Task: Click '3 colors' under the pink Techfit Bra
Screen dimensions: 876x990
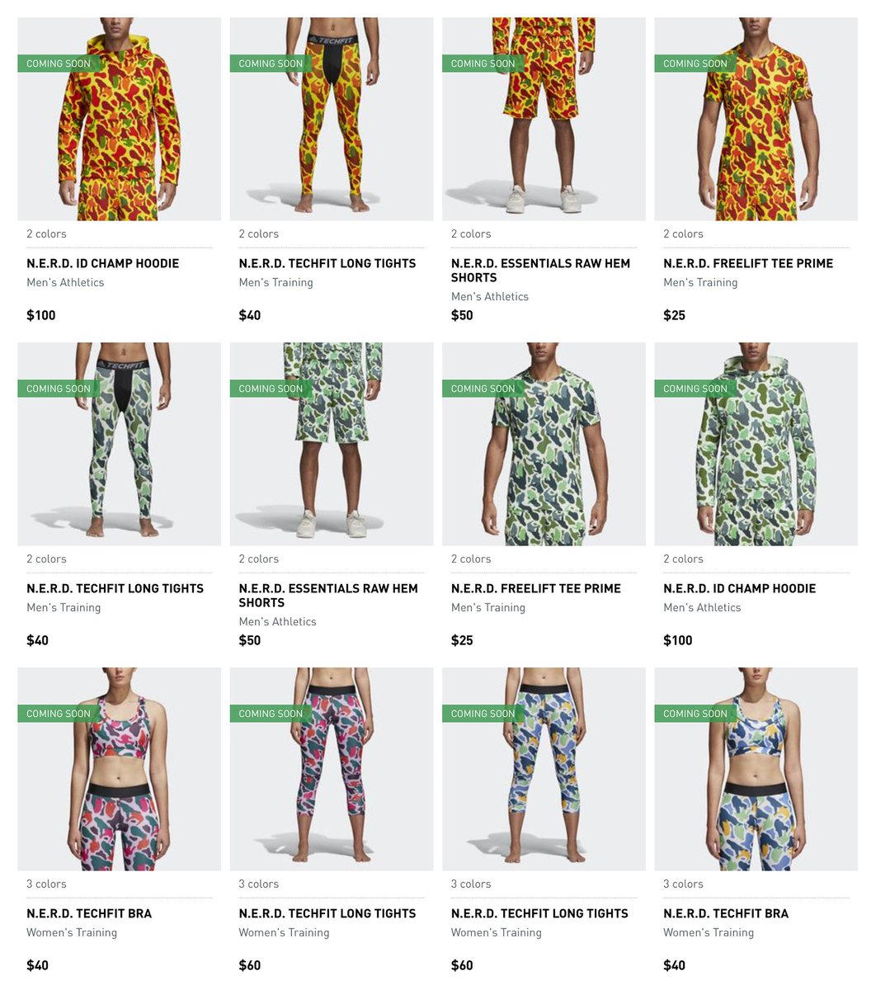Action: 46,884
